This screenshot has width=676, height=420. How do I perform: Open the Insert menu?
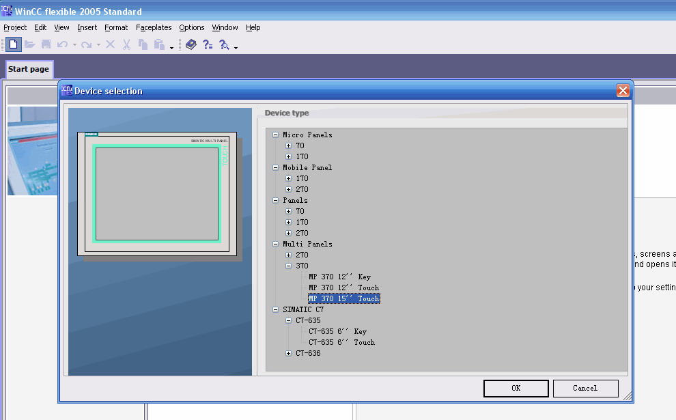click(87, 27)
